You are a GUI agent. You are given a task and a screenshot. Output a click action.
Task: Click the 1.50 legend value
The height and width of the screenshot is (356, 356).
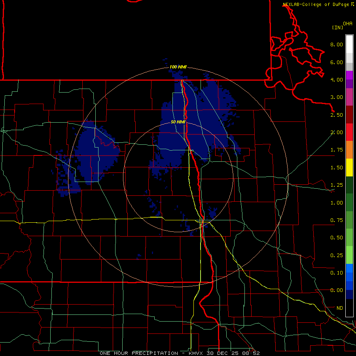[337, 168]
